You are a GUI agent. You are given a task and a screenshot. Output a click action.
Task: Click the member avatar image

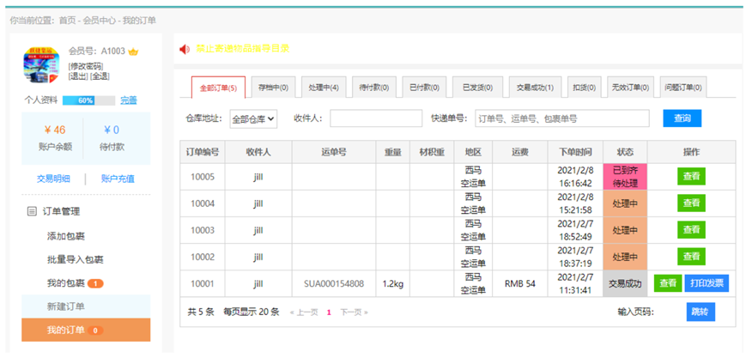[x=41, y=64]
